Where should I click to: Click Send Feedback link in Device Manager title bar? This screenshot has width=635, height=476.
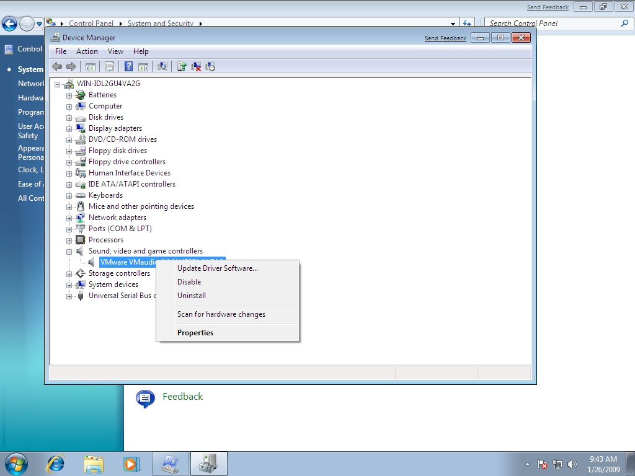click(x=445, y=38)
